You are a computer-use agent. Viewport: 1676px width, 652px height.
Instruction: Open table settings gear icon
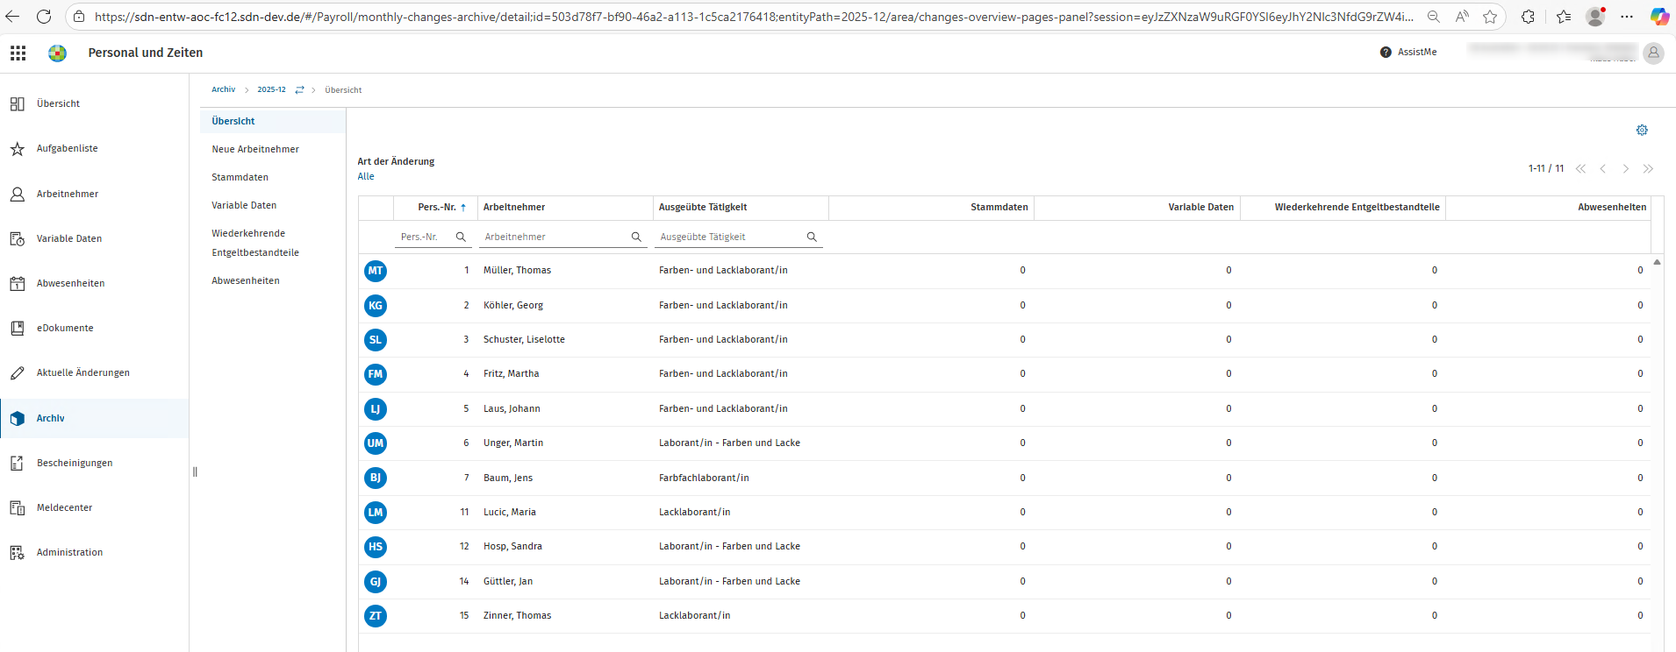(1642, 131)
